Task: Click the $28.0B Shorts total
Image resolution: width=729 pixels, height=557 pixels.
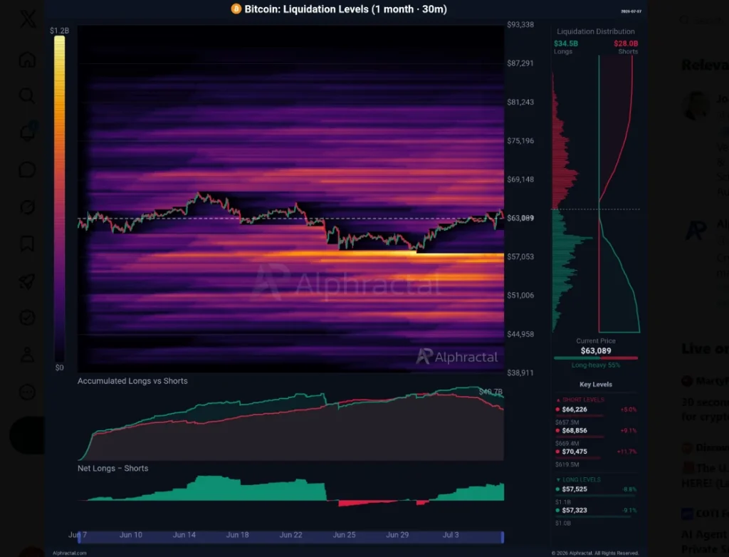Action: [x=626, y=43]
